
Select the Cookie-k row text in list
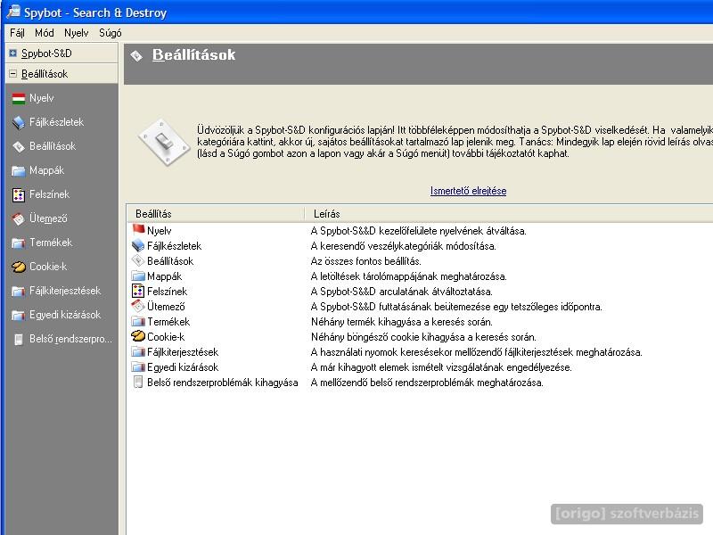tap(166, 337)
